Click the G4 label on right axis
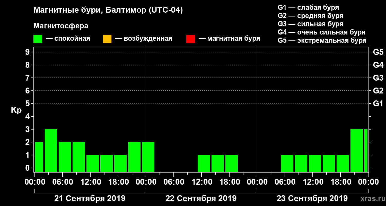 click(378, 65)
